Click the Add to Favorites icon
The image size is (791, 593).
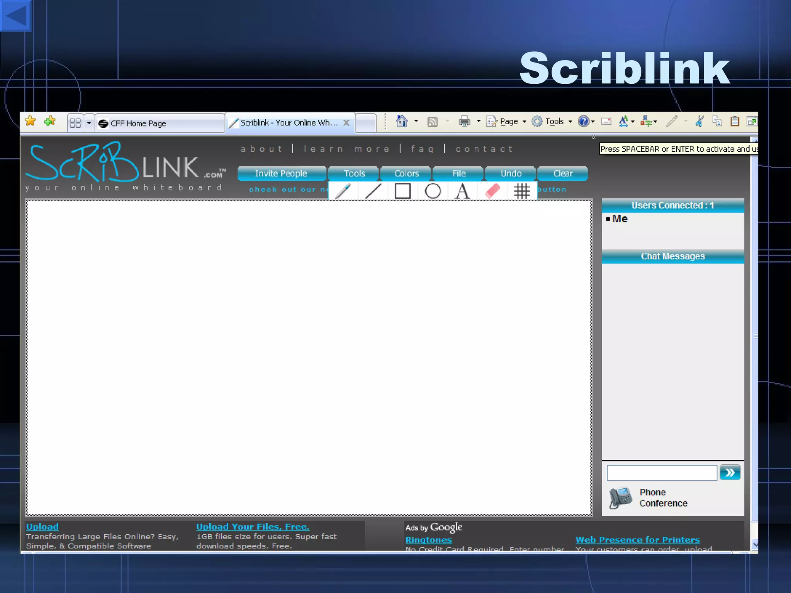(50, 121)
